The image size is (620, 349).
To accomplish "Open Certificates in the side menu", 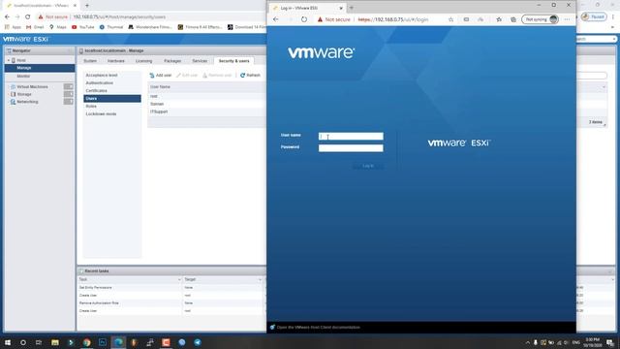I will point(97,90).
